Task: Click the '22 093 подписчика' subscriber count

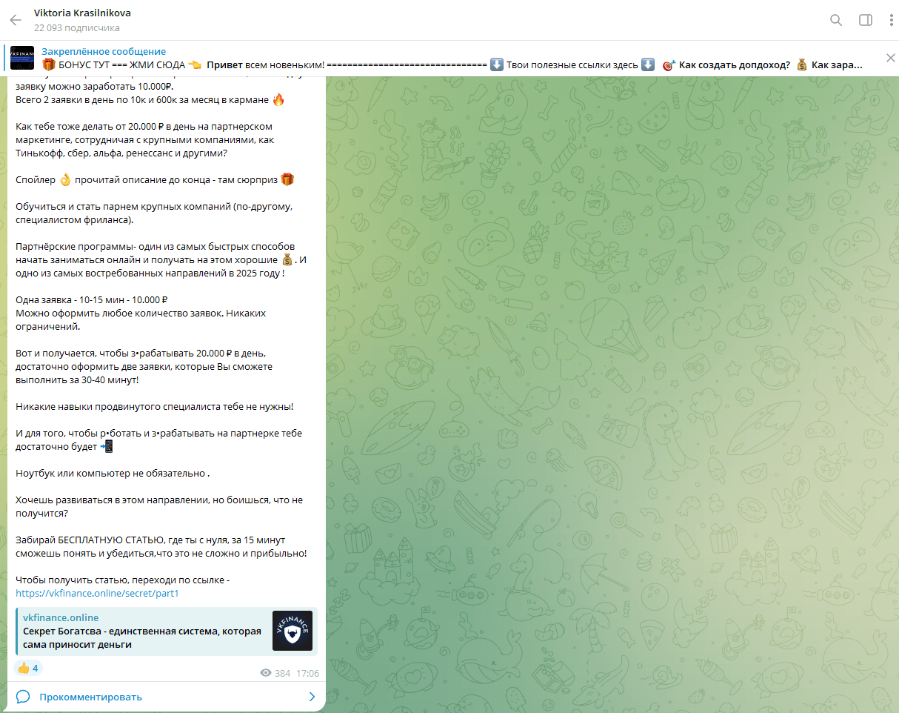Action: coord(77,27)
